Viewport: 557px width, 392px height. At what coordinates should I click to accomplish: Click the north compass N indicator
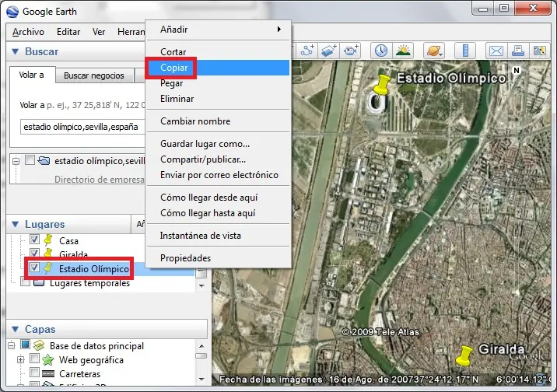(x=516, y=70)
